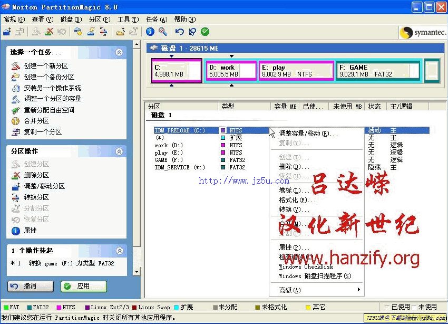This screenshot has height=324, width=448.
Task: Click the resize/move partition toolbar icon
Action: tap(7, 32)
